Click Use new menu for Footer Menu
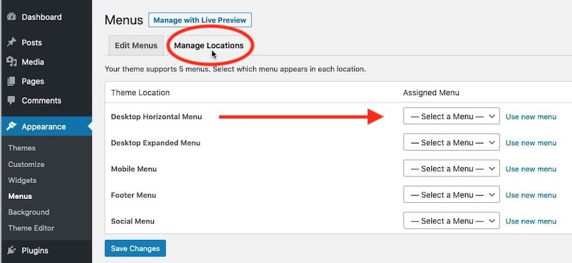The image size is (572, 263). (x=531, y=195)
